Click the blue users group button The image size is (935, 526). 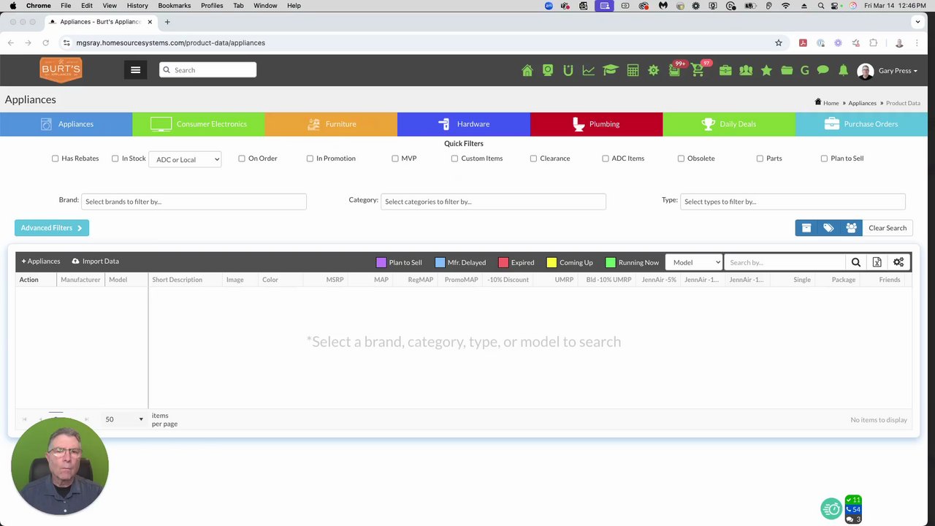click(851, 228)
